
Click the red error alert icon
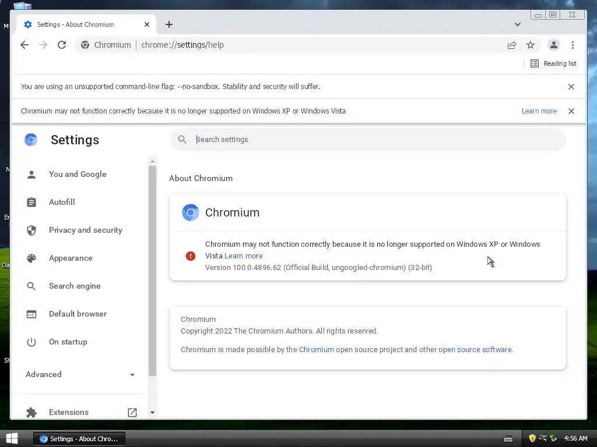click(191, 256)
